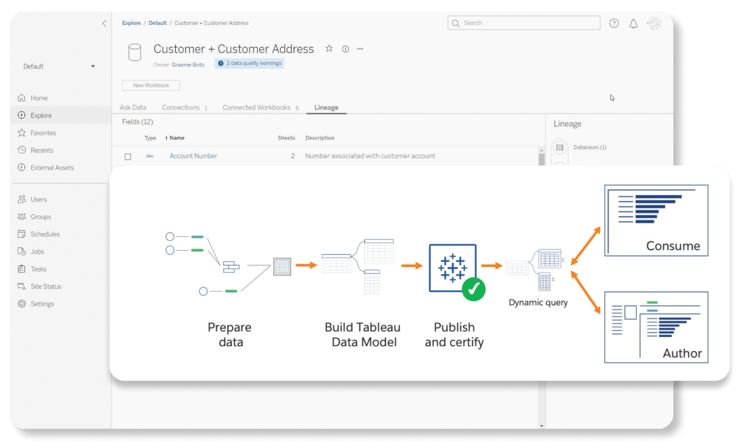
Task: Click the 2 data quality warnings badge
Action: coord(249,63)
